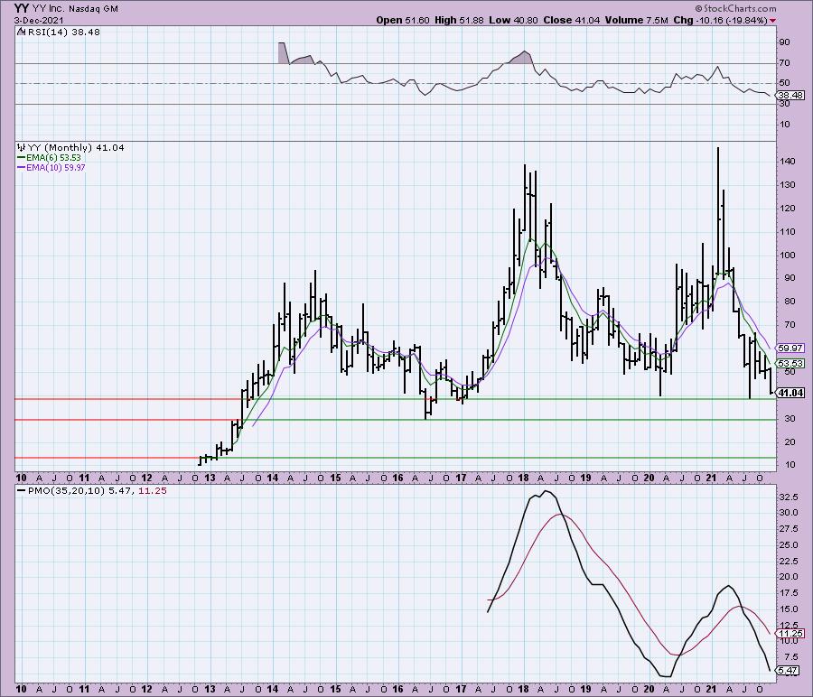Click the small icon beside RSI(14) label

[x=20, y=32]
